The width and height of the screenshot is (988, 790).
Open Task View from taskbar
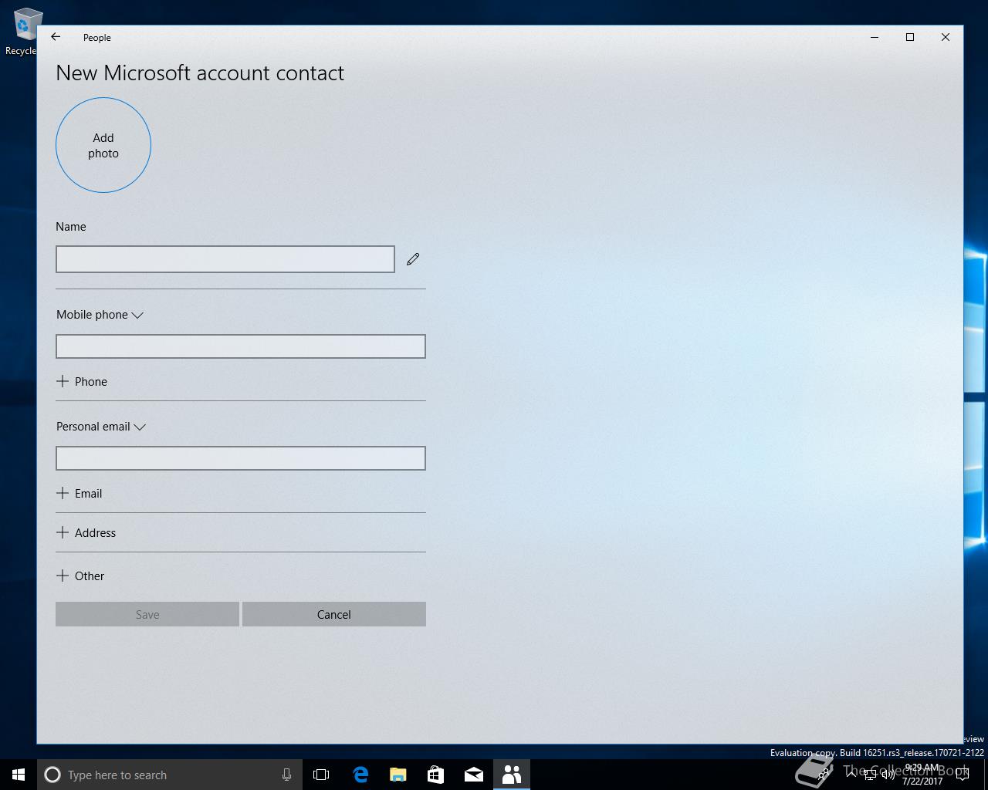coord(321,775)
